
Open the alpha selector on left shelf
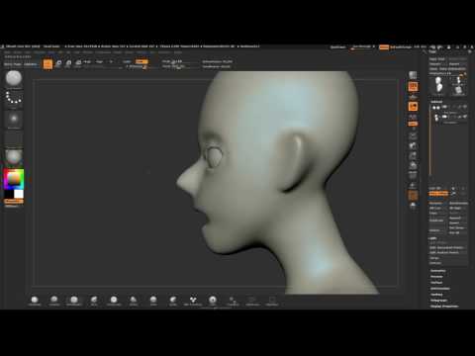14,119
